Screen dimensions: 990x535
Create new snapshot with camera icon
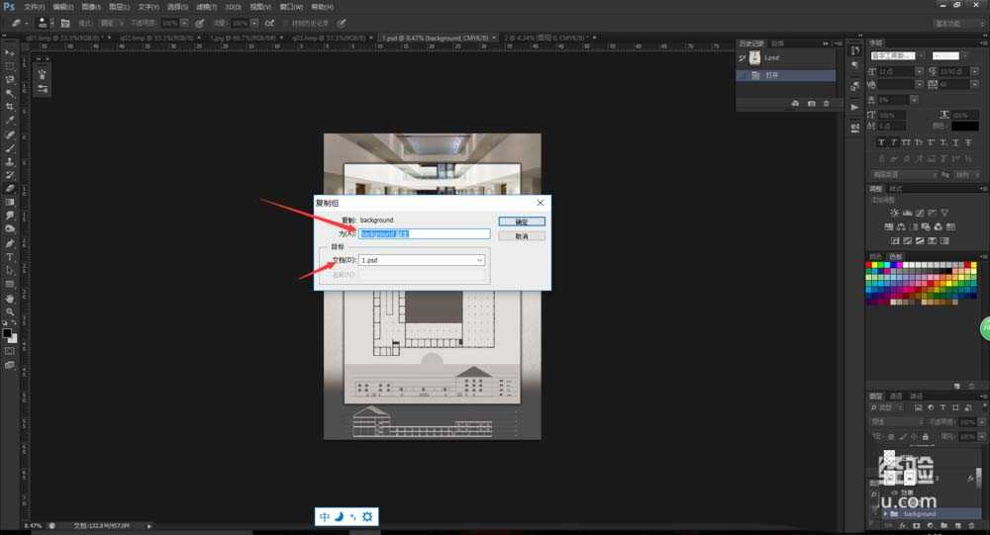click(812, 104)
